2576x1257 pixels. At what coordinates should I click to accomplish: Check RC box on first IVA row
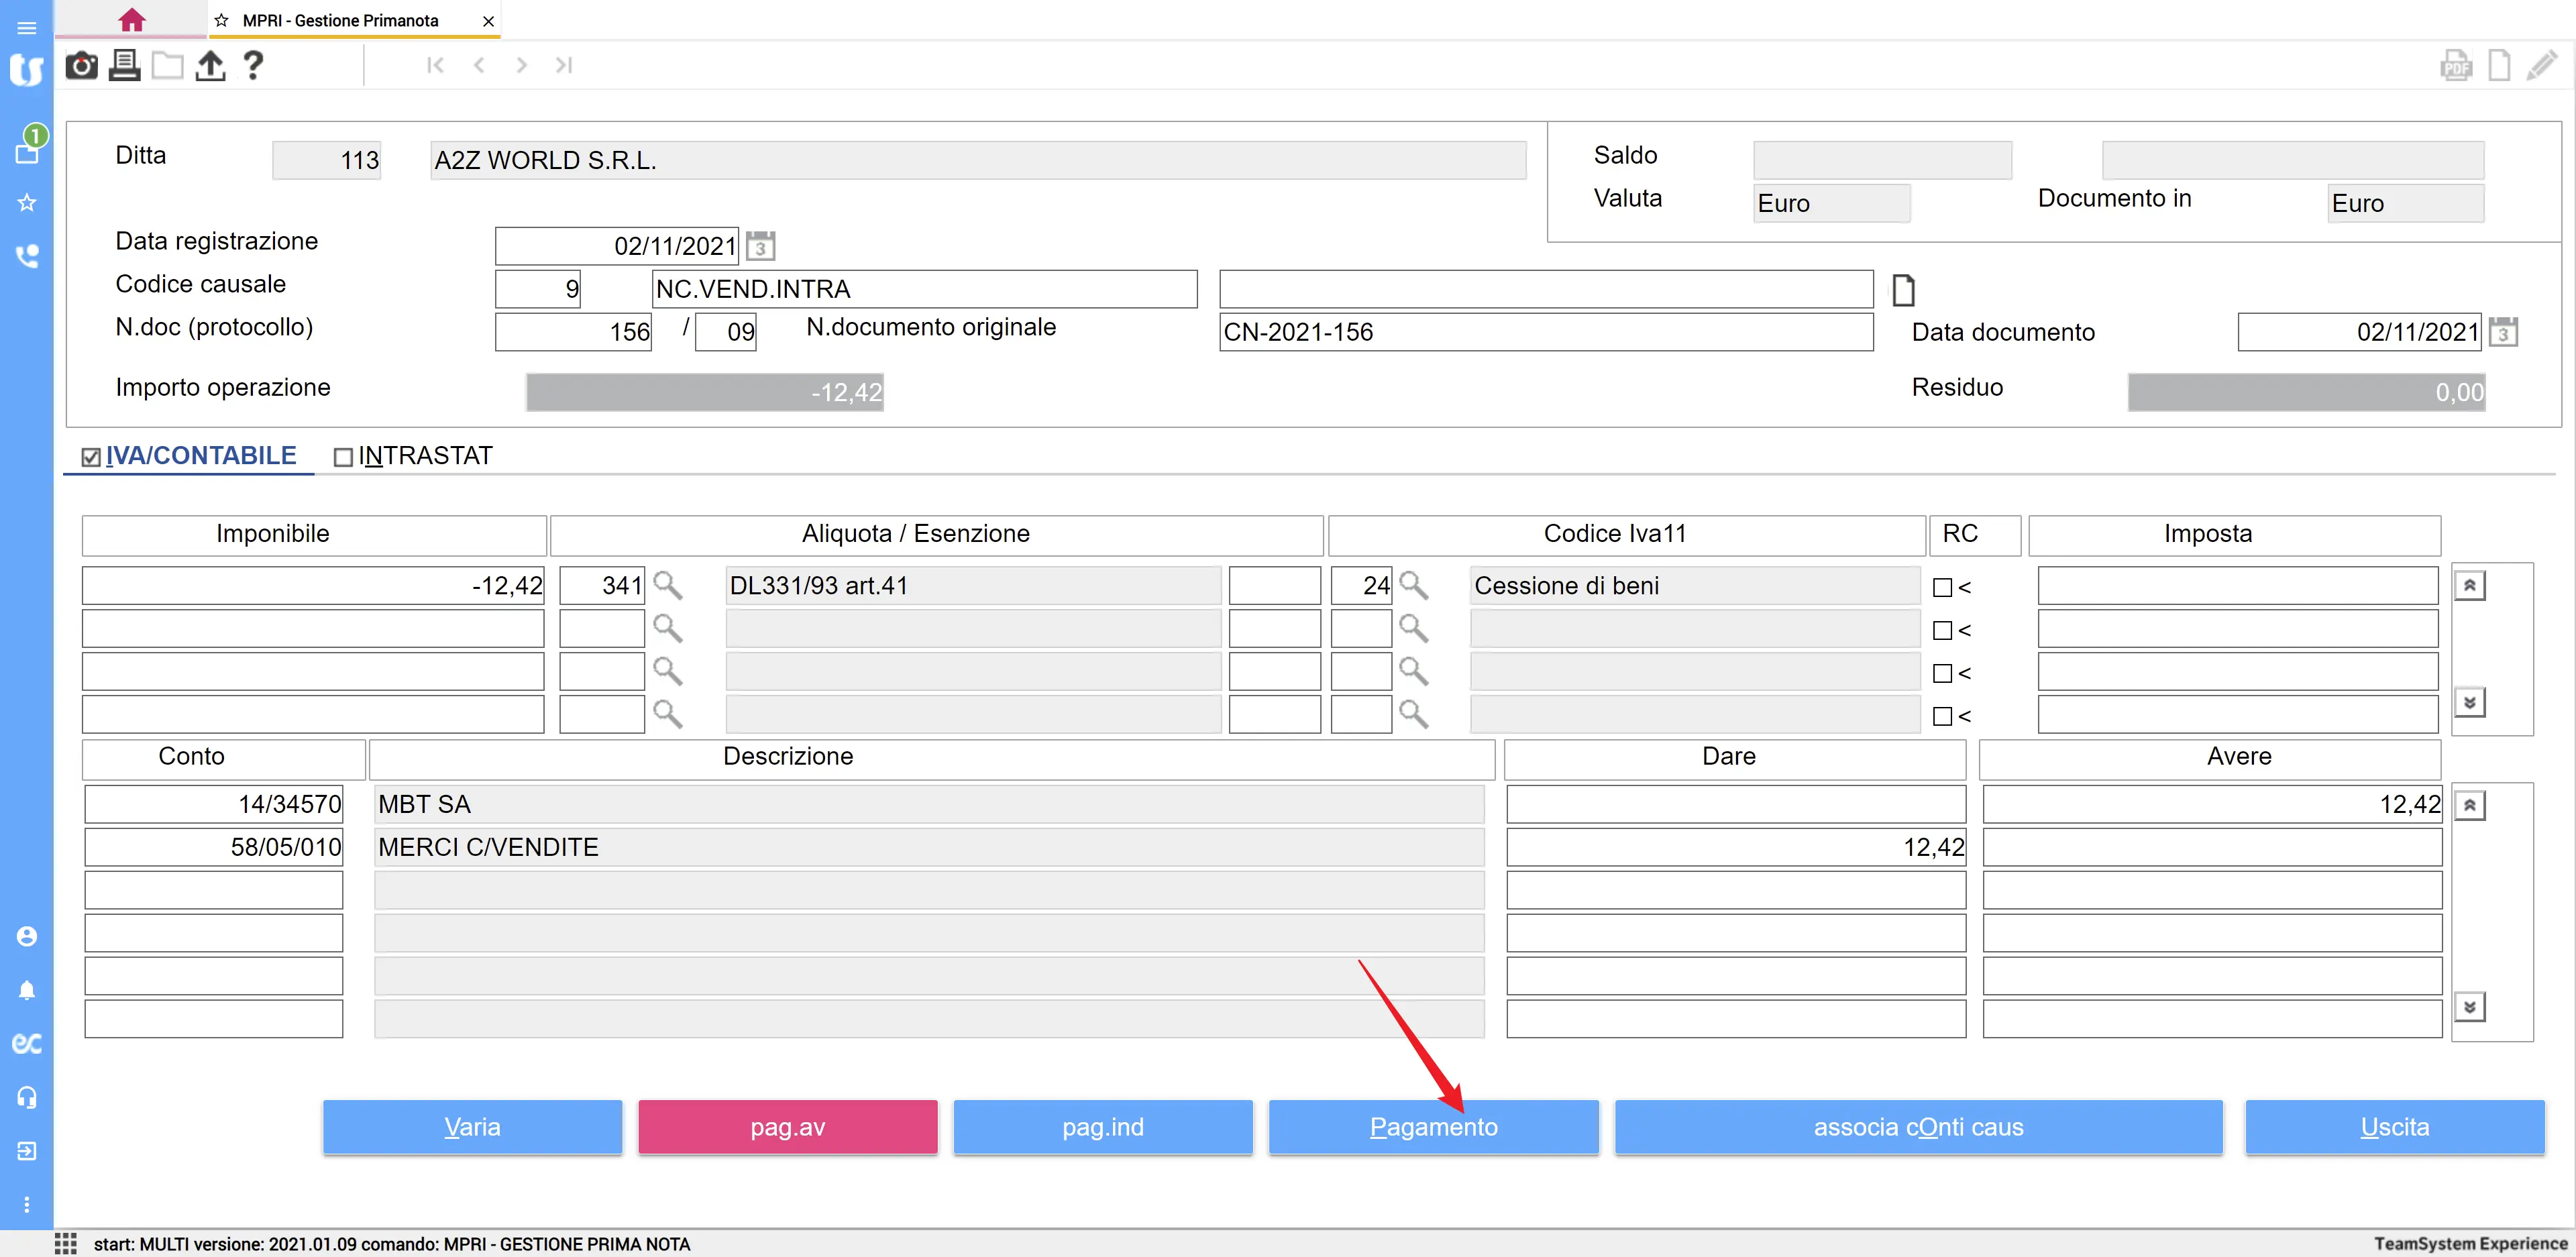pos(1942,588)
